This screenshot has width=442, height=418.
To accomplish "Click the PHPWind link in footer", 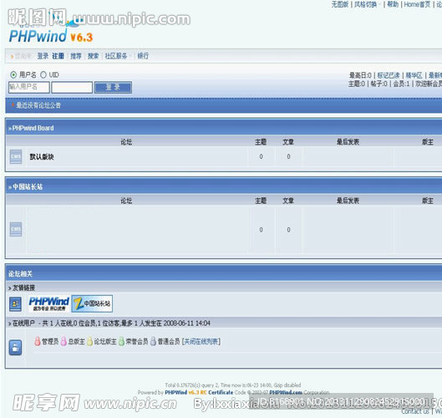I will click(x=176, y=392).
